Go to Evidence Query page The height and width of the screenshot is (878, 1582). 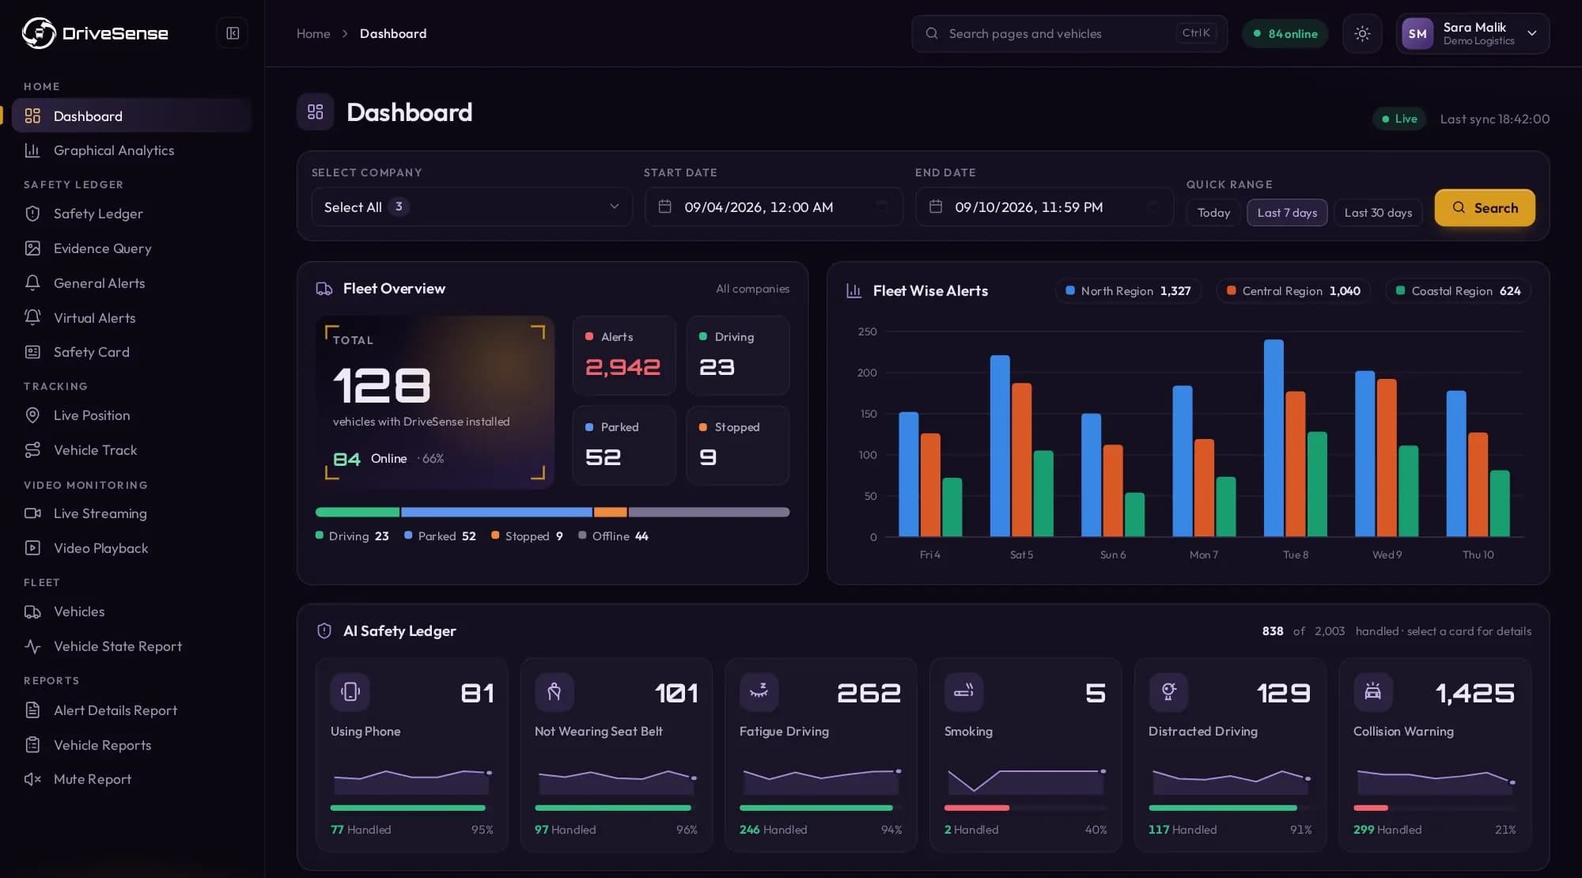point(131,248)
